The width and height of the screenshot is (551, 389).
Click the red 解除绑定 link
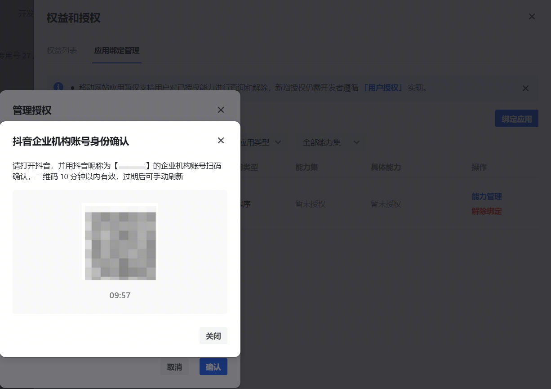point(486,211)
